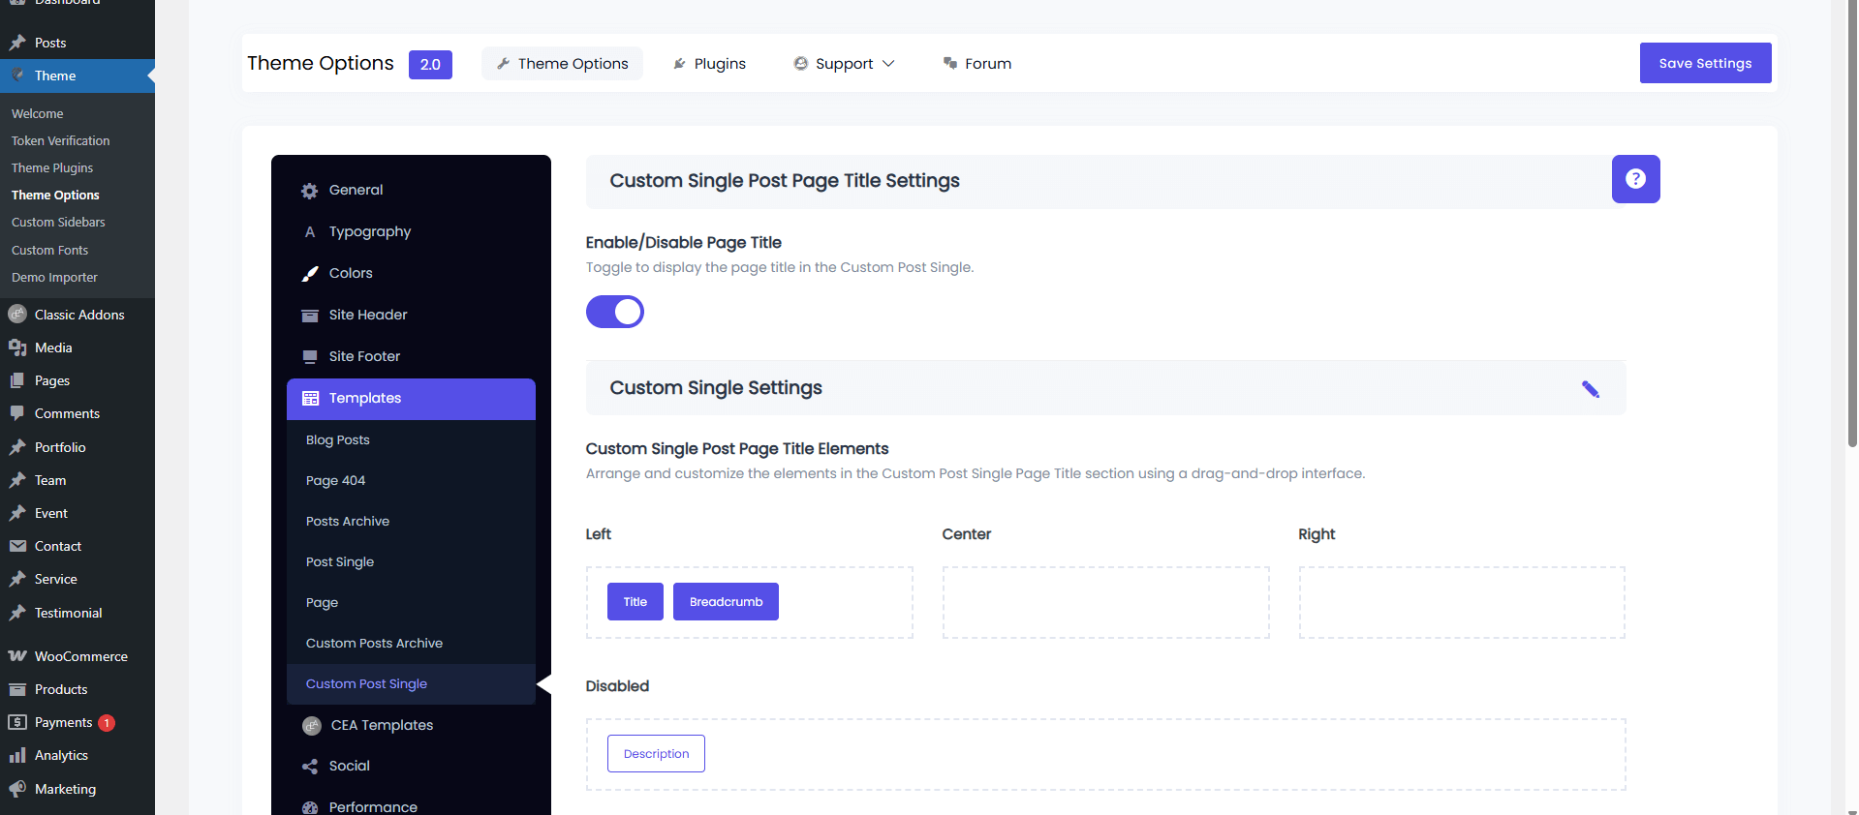Click the question mark help icon
The image size is (1859, 815).
[1635, 179]
